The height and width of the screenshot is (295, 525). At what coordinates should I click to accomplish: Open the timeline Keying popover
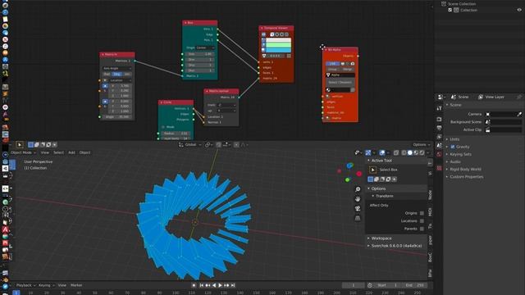(x=46, y=285)
